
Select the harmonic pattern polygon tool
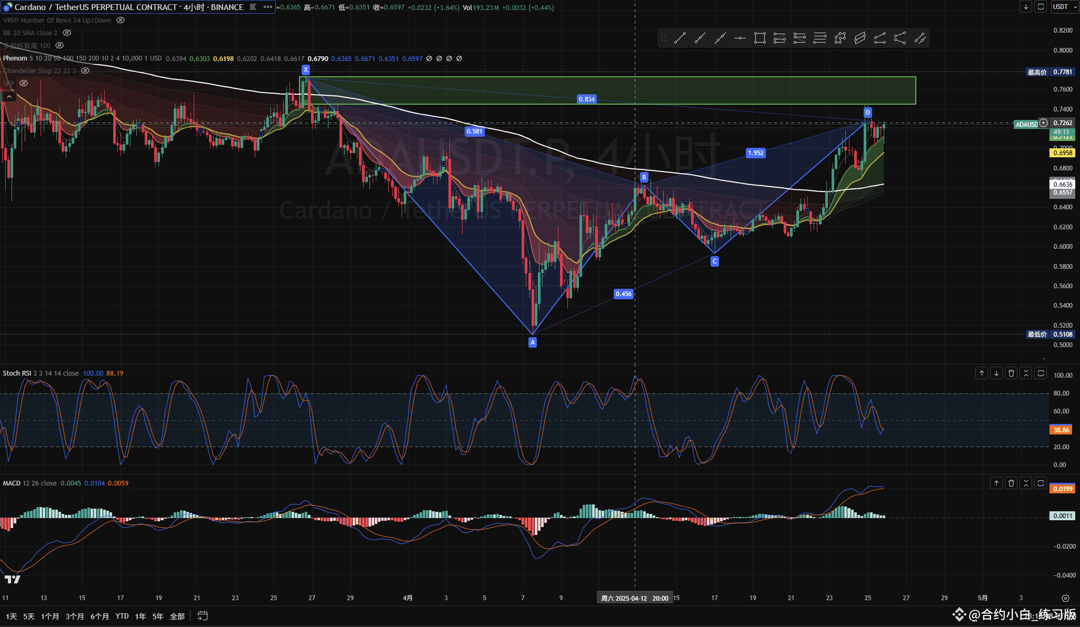click(840, 38)
